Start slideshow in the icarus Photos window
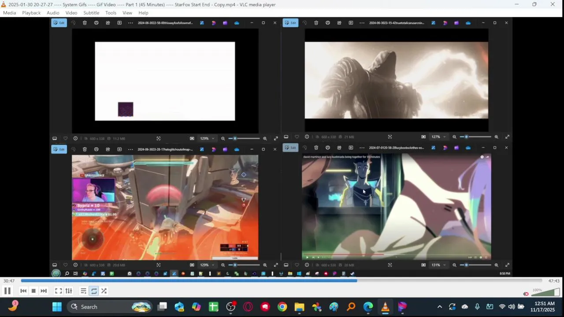 pyautogui.click(x=351, y=23)
